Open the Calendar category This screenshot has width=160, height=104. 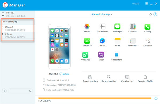148,42
